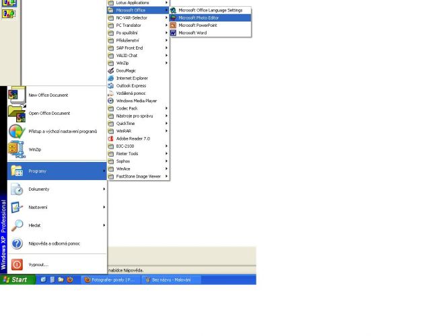Viewport: 430px width, 336px height.
Task: Open the QuickTime folder
Action: 138,124
